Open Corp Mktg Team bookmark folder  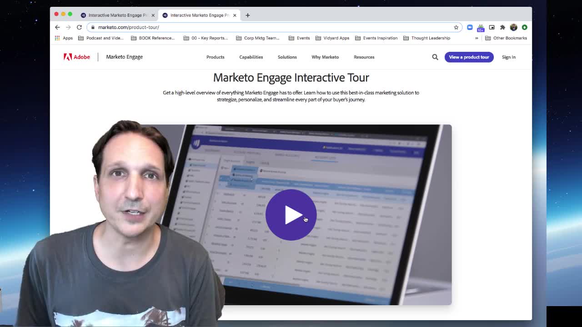(x=258, y=38)
